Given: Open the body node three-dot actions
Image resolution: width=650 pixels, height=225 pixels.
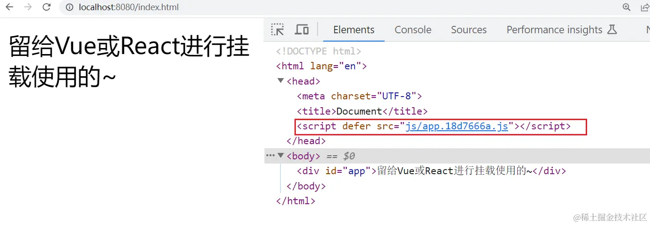Looking at the screenshot, I should click(270, 156).
